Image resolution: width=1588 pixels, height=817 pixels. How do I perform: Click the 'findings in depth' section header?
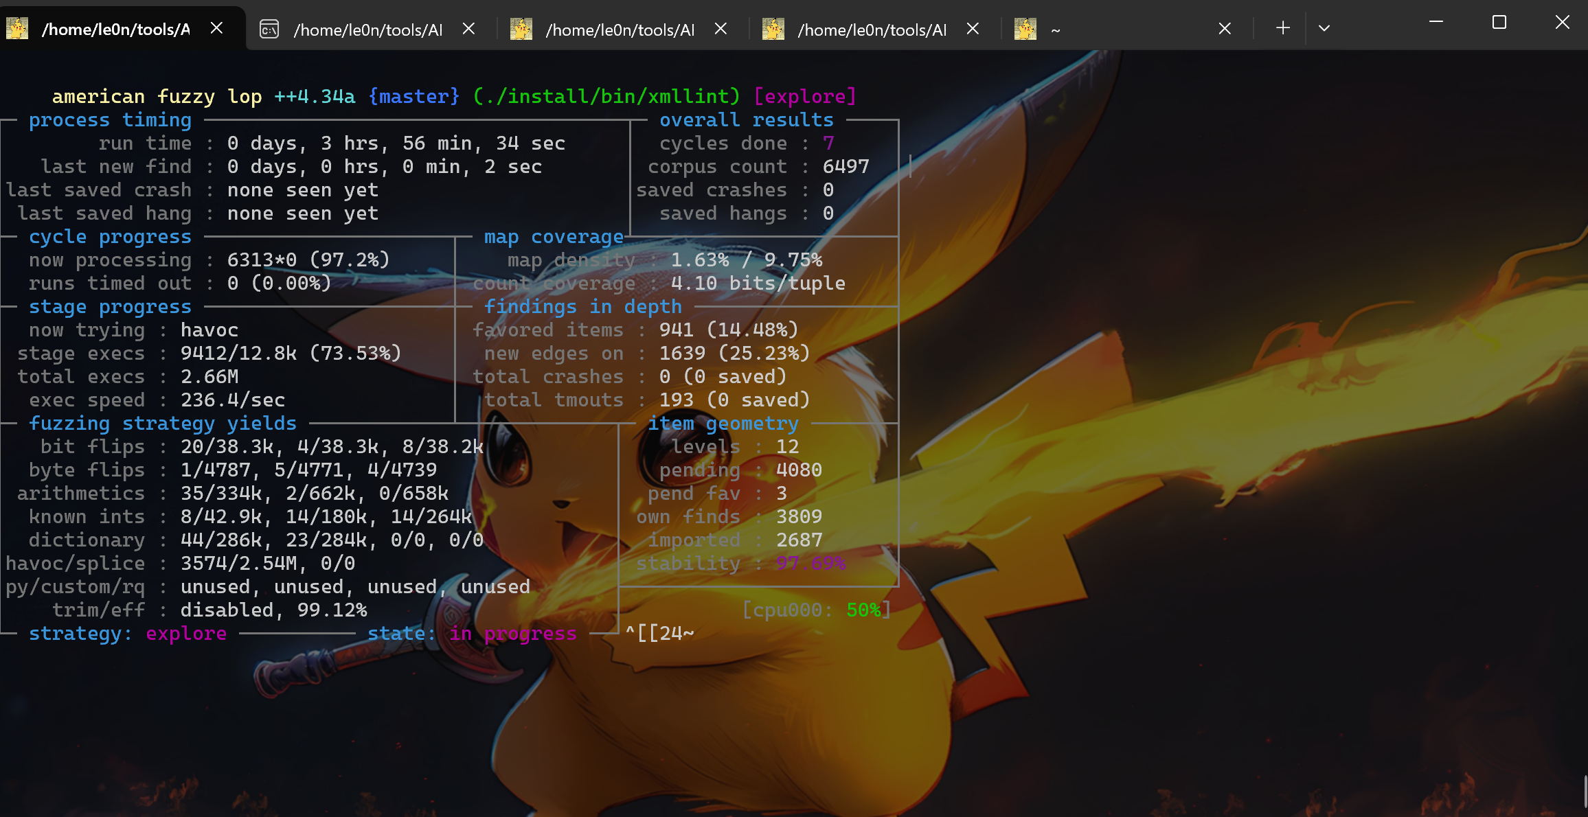pos(583,307)
